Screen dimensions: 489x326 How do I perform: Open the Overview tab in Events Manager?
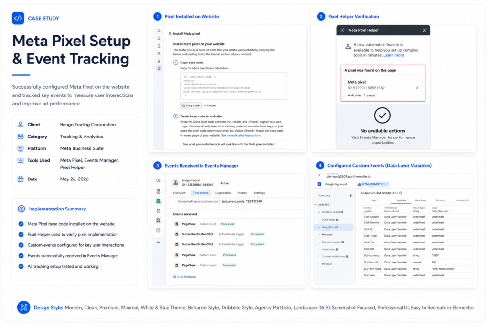tap(180, 193)
